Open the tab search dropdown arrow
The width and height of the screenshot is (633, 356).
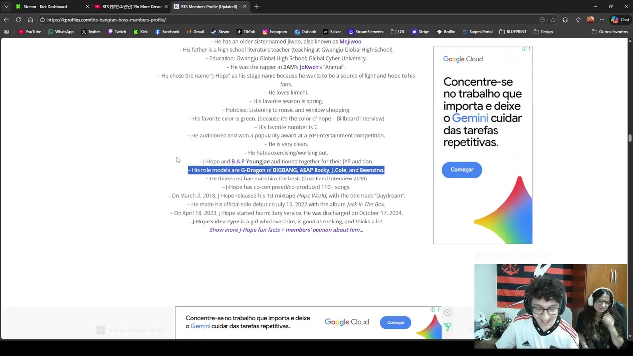click(x=6, y=7)
